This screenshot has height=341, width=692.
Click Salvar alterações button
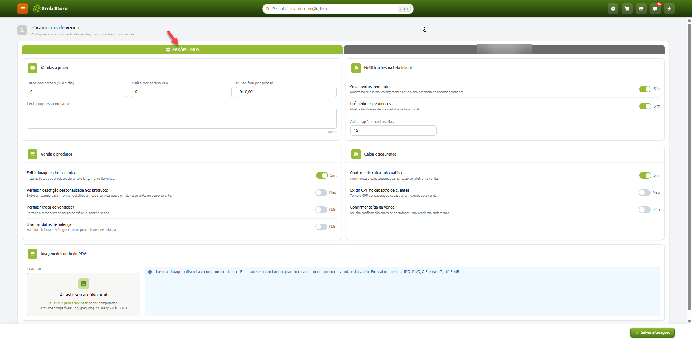pos(652,333)
